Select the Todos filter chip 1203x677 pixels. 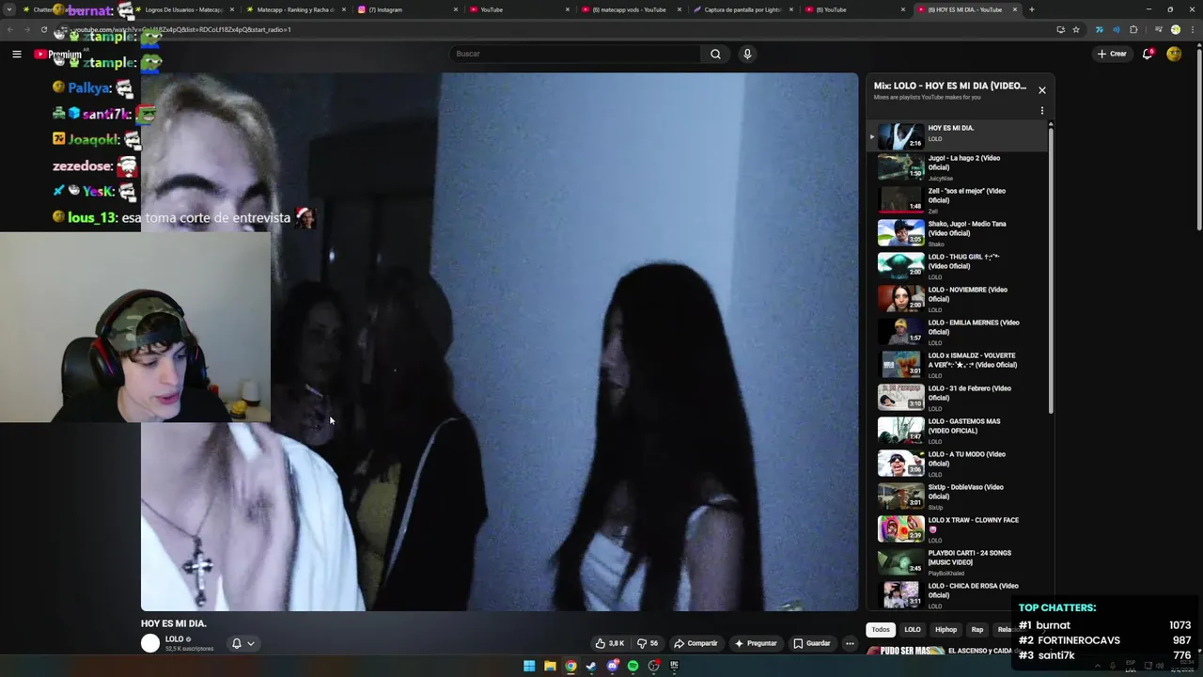[881, 630]
